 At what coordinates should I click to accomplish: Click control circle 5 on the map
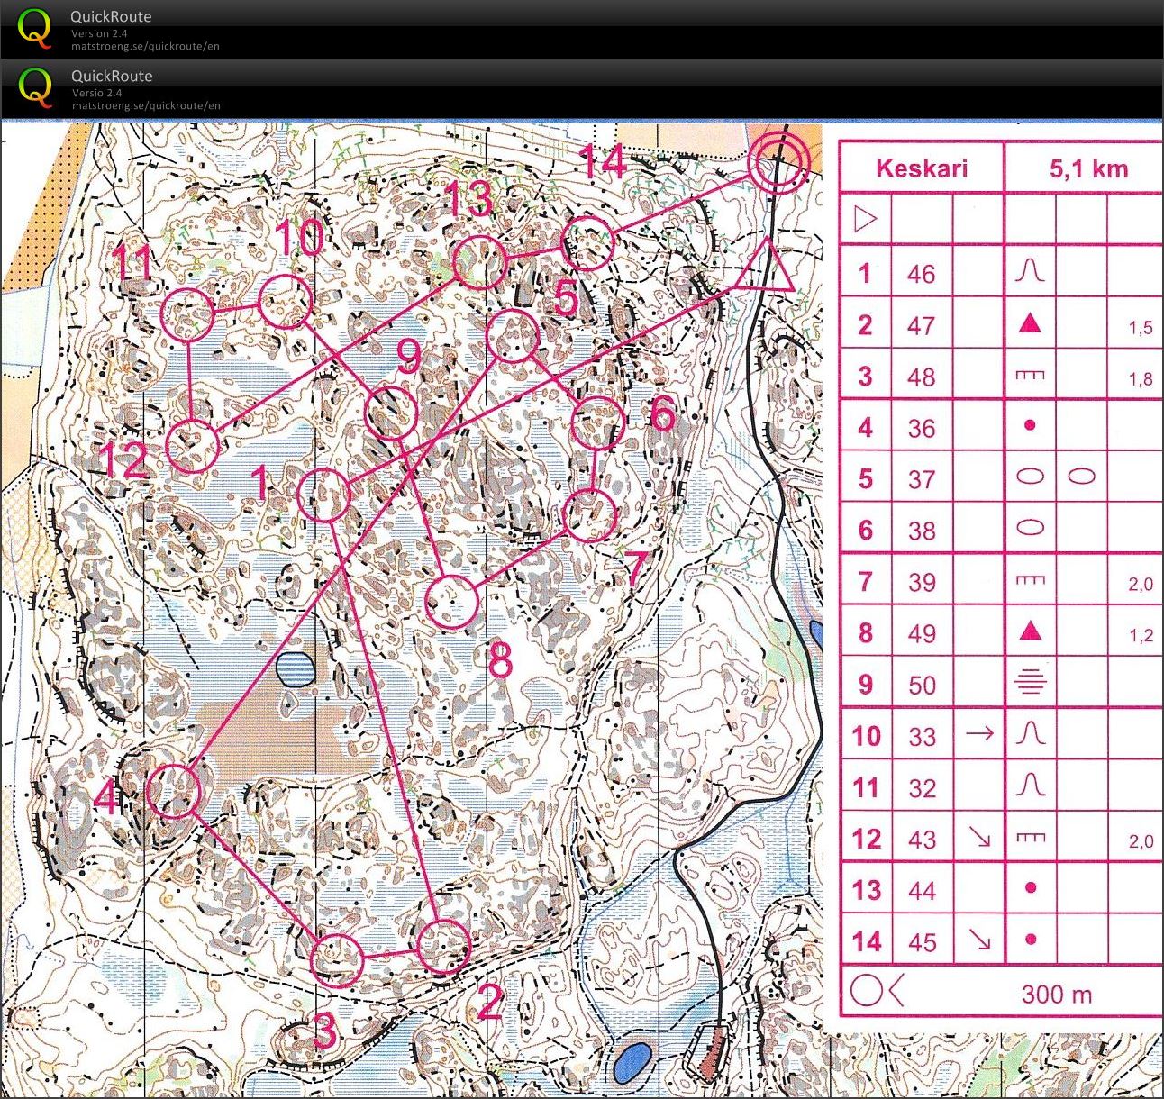(x=513, y=337)
